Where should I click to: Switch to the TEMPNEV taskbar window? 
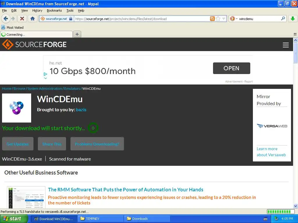pyautogui.click(x=100, y=219)
